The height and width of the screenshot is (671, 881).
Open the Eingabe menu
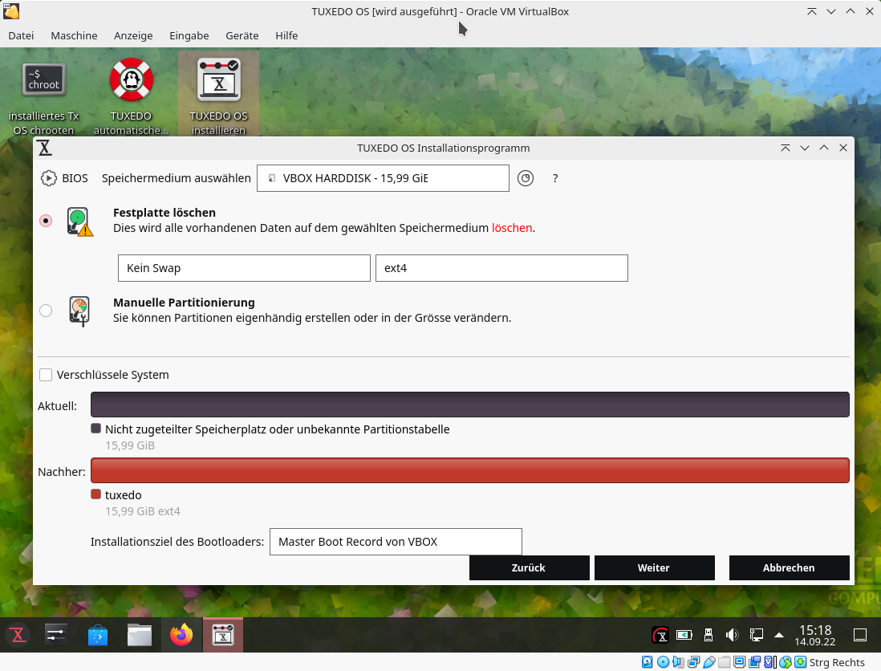(x=189, y=35)
